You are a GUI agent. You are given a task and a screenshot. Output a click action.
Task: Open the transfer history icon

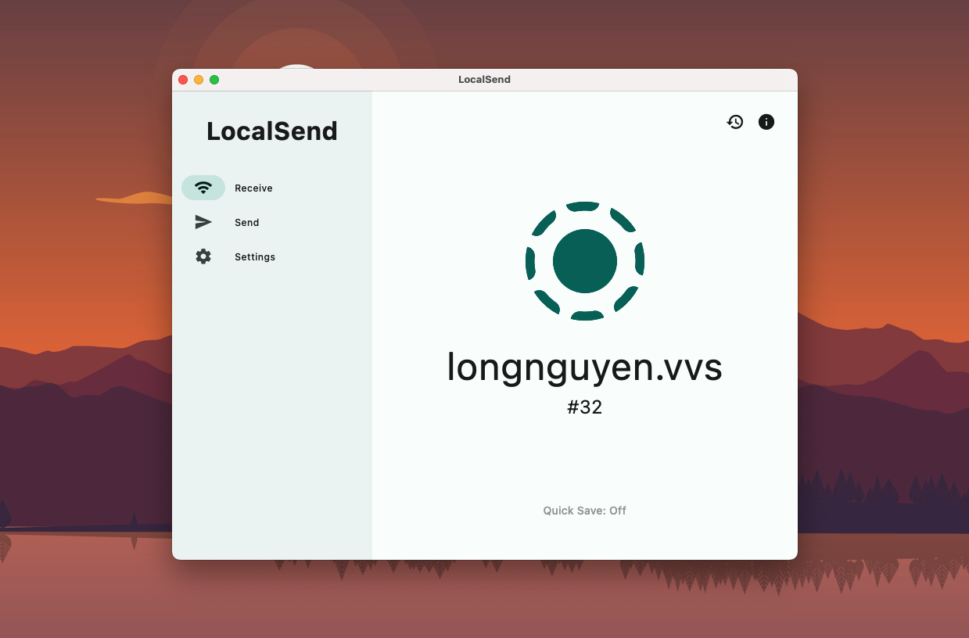pyautogui.click(x=735, y=122)
